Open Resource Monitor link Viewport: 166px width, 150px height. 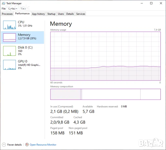tap(43, 144)
